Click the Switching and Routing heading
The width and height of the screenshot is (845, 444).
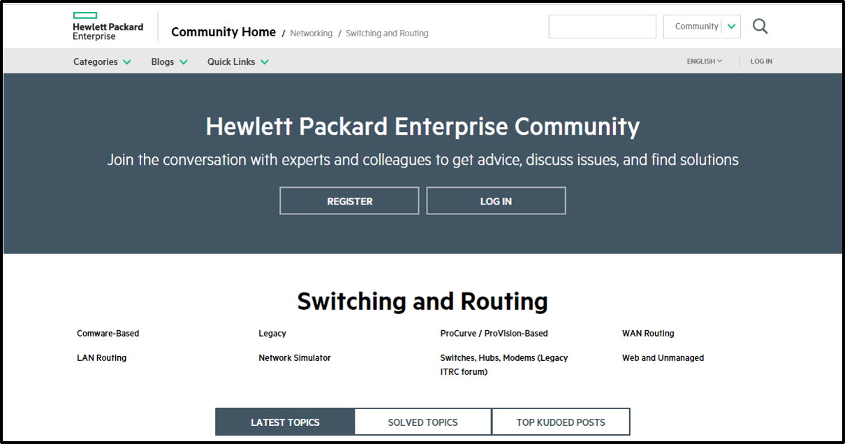tap(422, 302)
